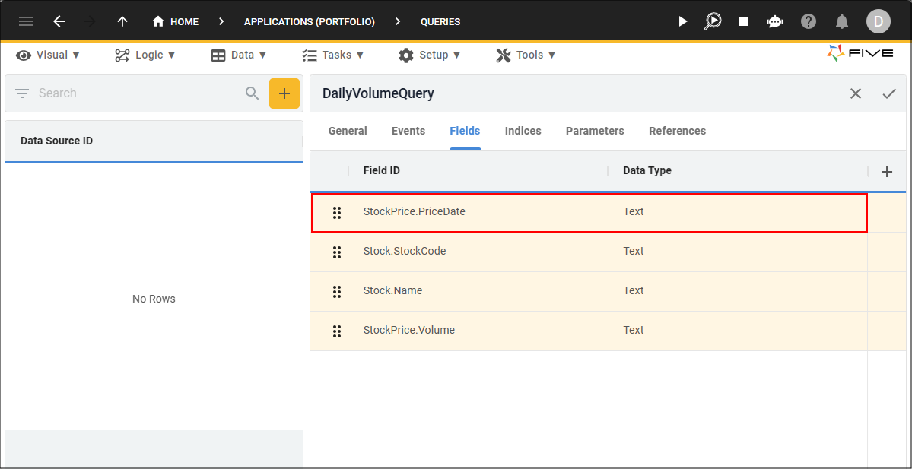Select the StockPrice.PriceDate field
This screenshot has height=469, width=912.
(x=414, y=211)
